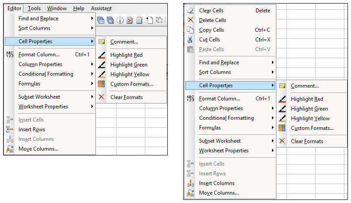Select Move Columns in right context menu
This screenshot has width=351, height=203.
click(x=219, y=193)
